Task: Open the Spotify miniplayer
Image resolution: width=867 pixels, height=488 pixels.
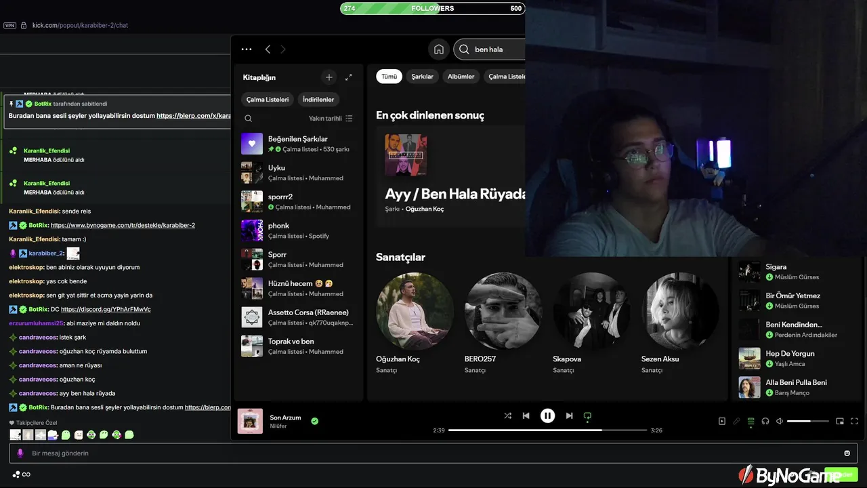Action: (x=840, y=421)
